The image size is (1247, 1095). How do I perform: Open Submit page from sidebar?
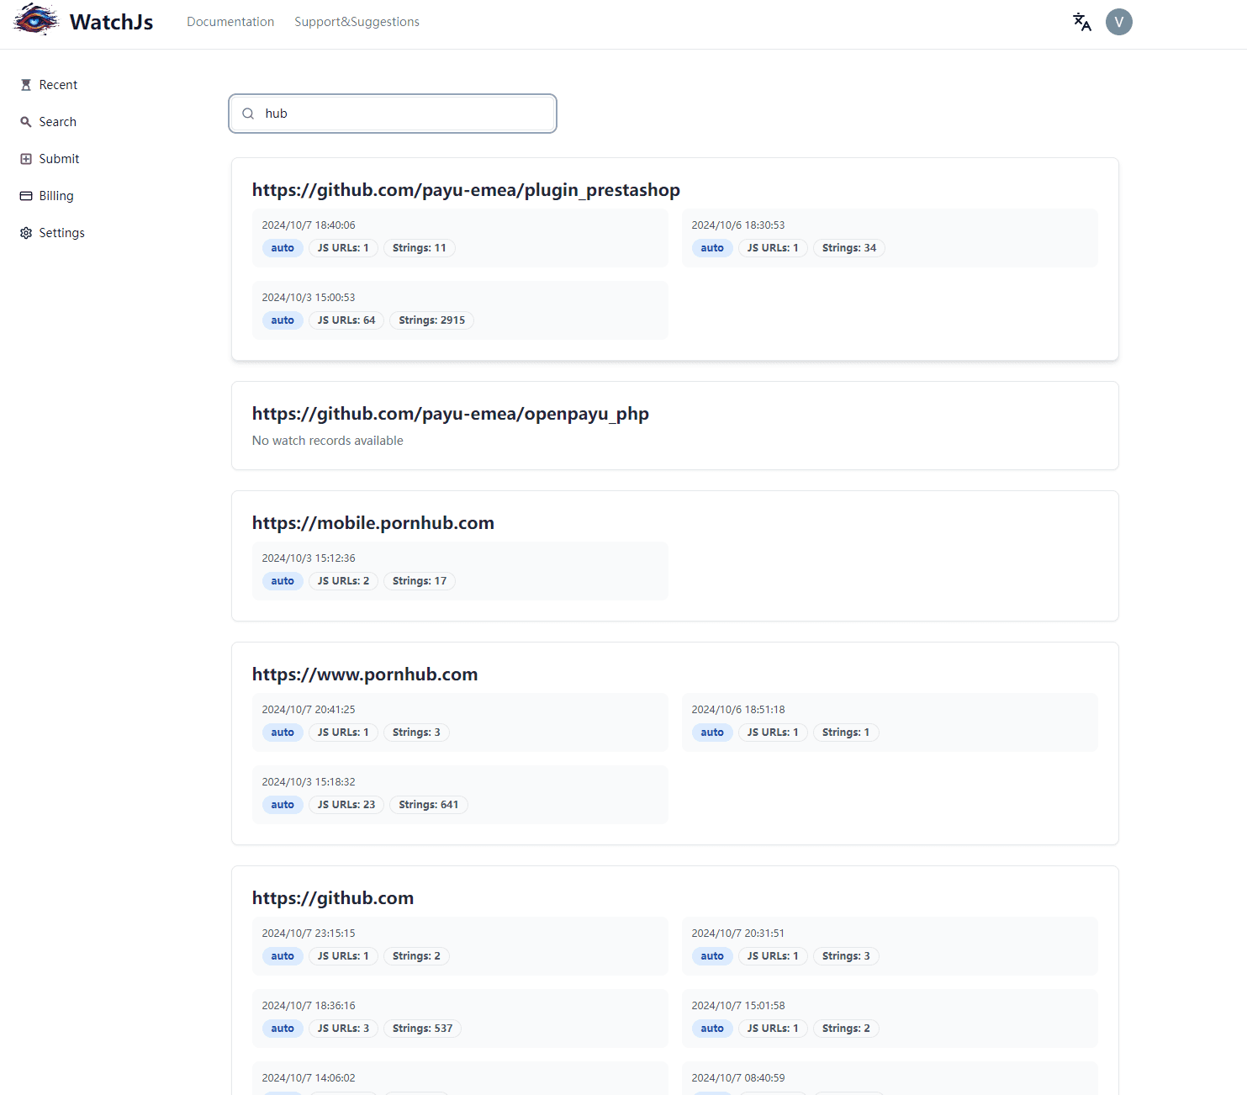pyautogui.click(x=59, y=159)
